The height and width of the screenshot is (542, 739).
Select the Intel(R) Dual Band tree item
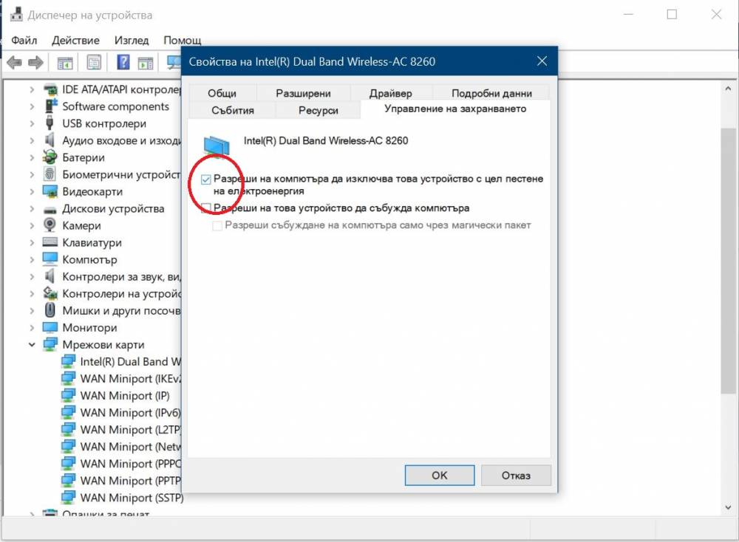coord(122,361)
